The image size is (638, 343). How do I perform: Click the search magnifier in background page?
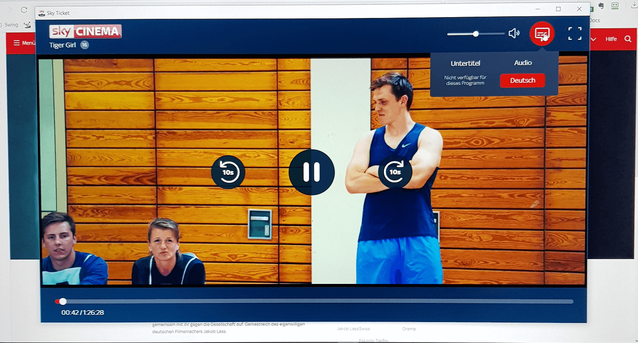click(628, 39)
